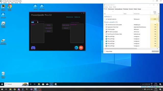
Task: Select the Recycle Bin desktop icon
Action: click(x=3, y=75)
